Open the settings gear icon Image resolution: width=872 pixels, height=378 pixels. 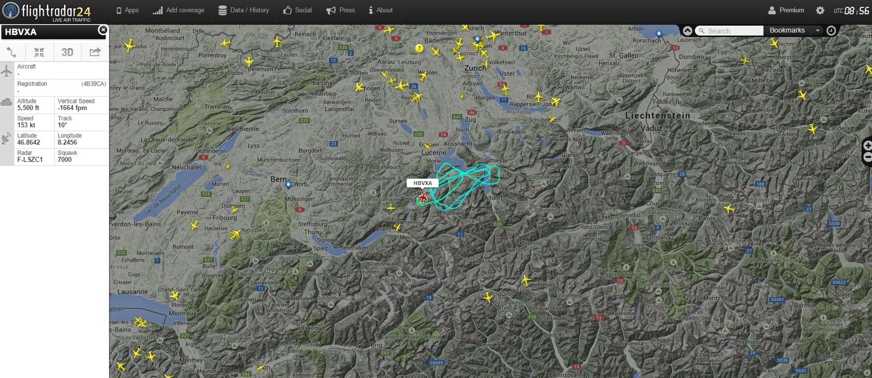point(820,10)
